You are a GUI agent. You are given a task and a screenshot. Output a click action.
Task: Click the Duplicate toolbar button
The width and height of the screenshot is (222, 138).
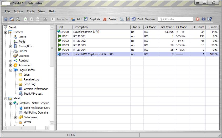point(92,19)
